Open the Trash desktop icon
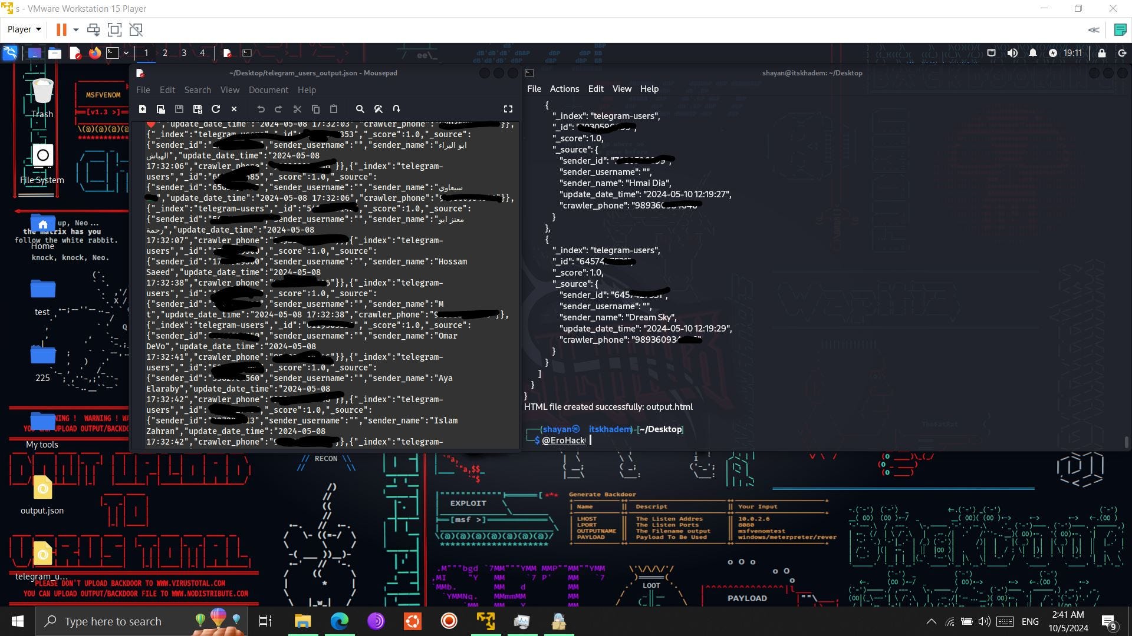This screenshot has width=1132, height=636. 42,98
